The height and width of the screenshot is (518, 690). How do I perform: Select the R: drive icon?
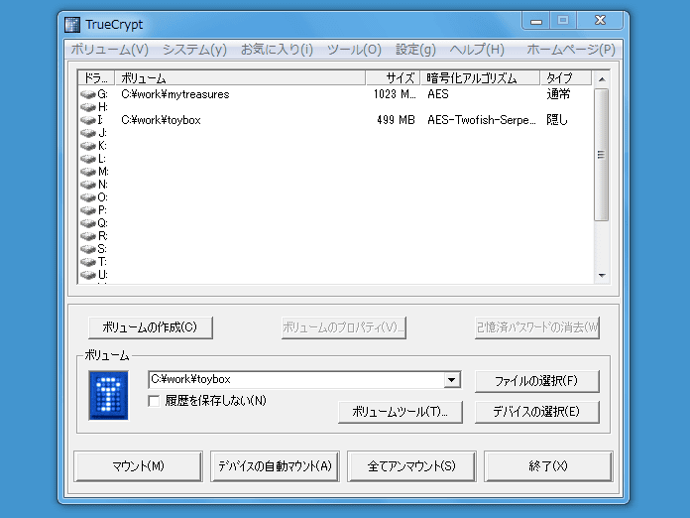(x=88, y=236)
